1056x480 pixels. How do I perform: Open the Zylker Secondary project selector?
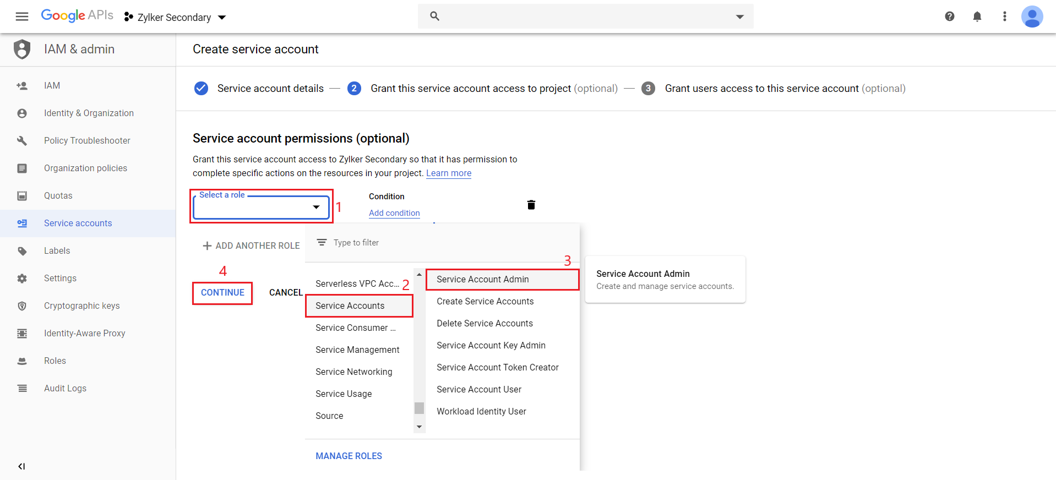click(x=175, y=18)
